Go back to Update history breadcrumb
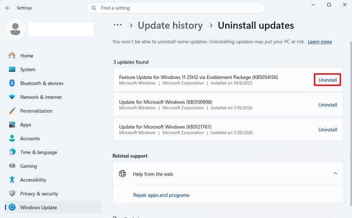This screenshot has height=218, width=352. tap(170, 25)
